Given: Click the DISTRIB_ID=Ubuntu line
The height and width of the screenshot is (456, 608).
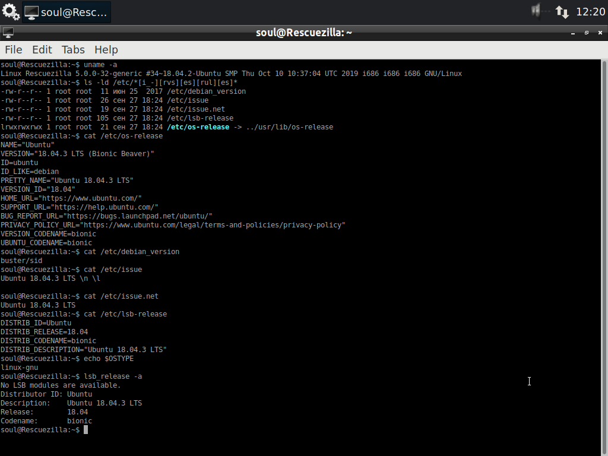Looking at the screenshot, I should pos(36,324).
